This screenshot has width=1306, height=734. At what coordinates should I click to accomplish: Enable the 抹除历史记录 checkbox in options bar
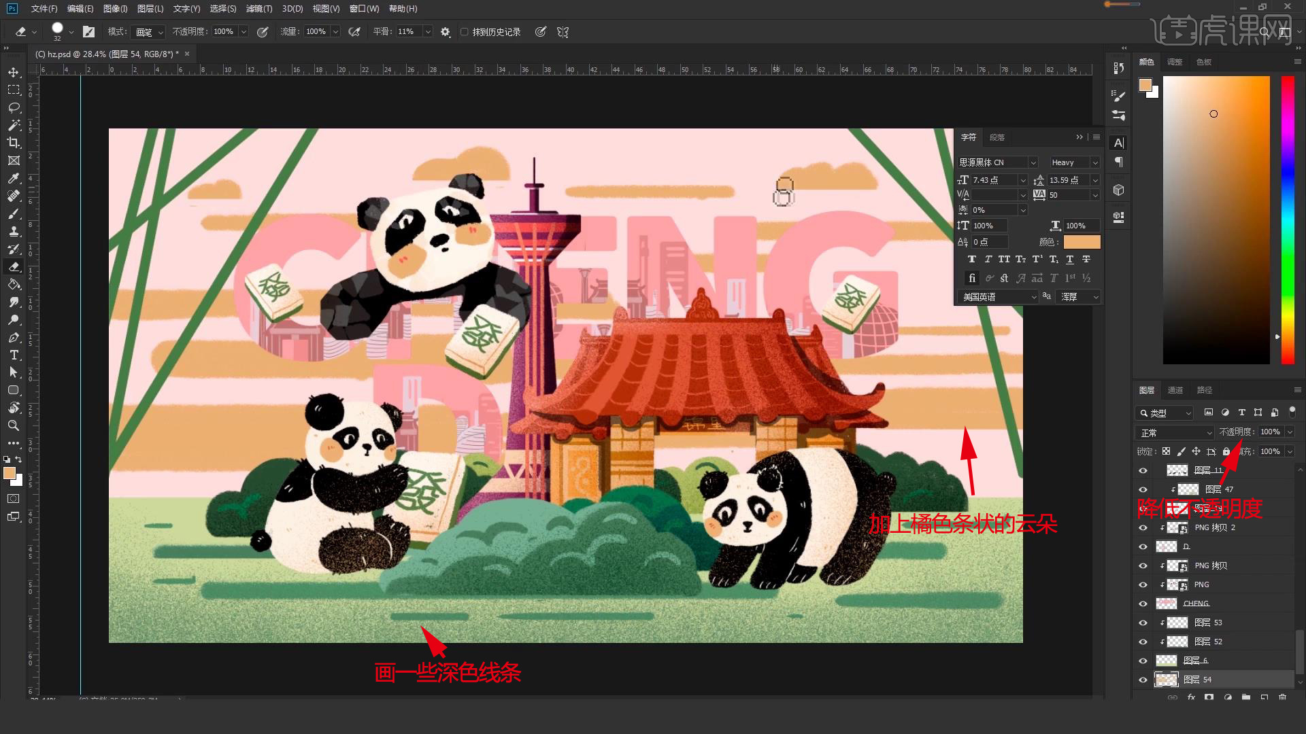(464, 31)
